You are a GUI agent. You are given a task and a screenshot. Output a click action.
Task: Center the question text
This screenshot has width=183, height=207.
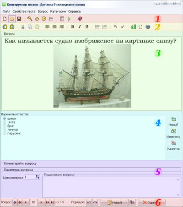pos(54,27)
